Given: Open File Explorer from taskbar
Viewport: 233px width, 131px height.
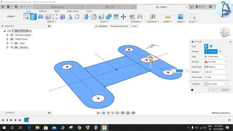Looking at the screenshot, I should [37, 128].
